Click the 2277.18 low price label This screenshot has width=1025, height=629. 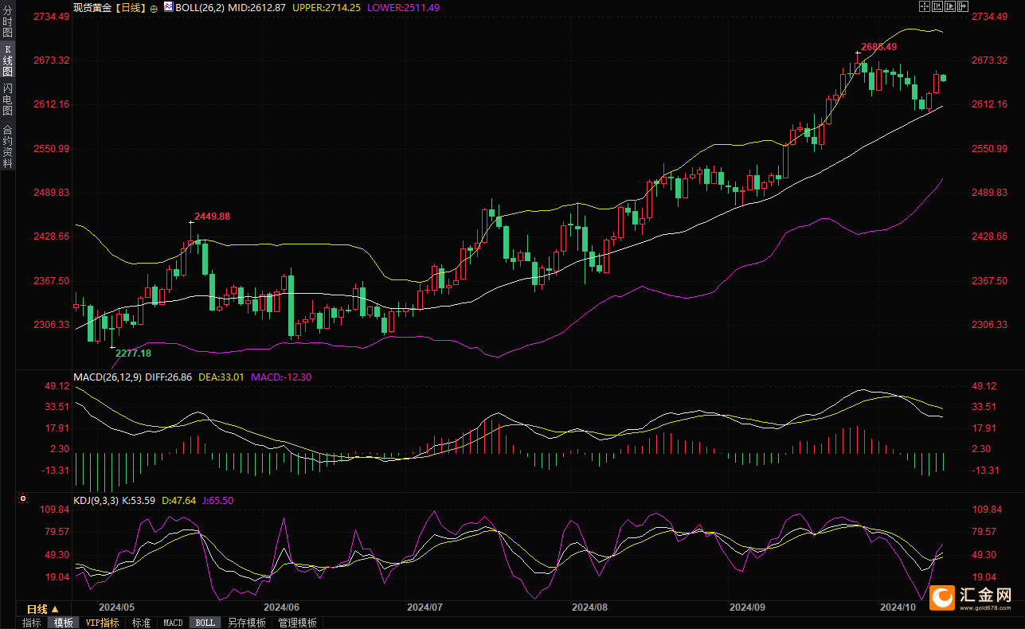click(x=133, y=353)
